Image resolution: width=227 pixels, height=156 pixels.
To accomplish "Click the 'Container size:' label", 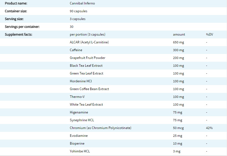I will point(16,11).
